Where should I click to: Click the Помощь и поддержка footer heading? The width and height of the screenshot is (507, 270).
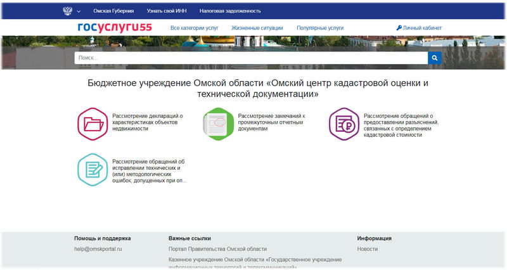pos(103,238)
